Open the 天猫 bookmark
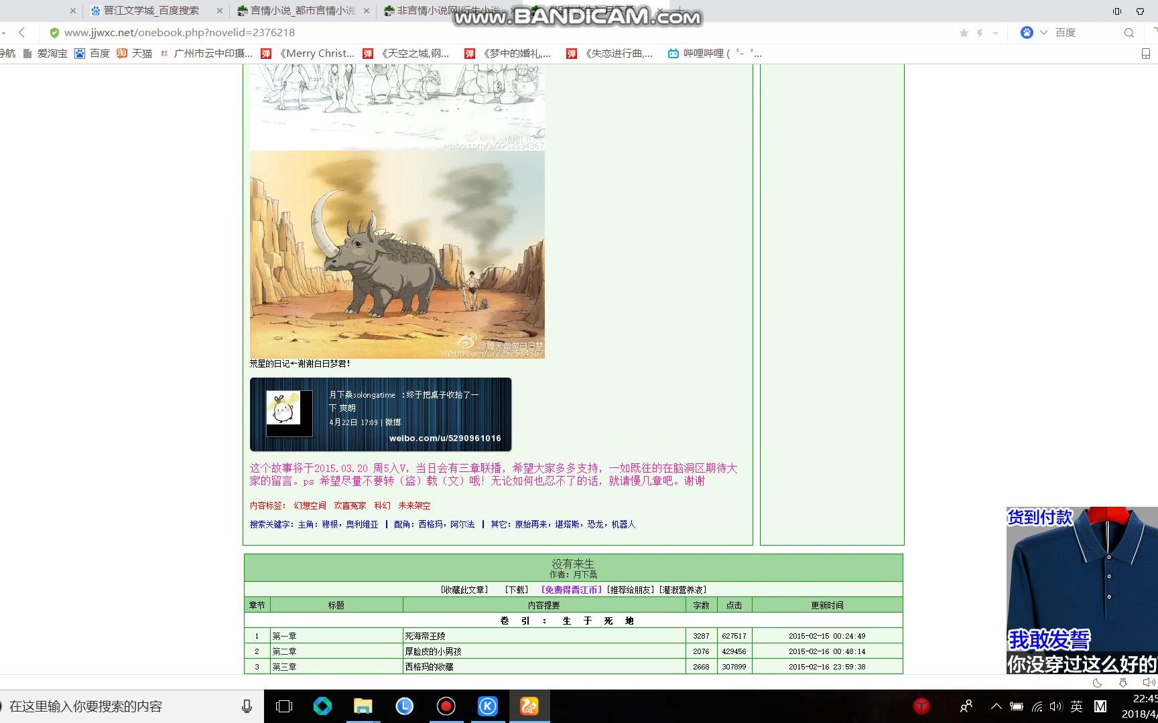This screenshot has height=723, width=1158. click(134, 54)
